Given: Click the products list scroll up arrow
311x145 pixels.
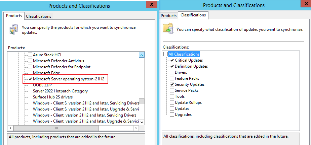Looking at the screenshot, I should (142, 55).
